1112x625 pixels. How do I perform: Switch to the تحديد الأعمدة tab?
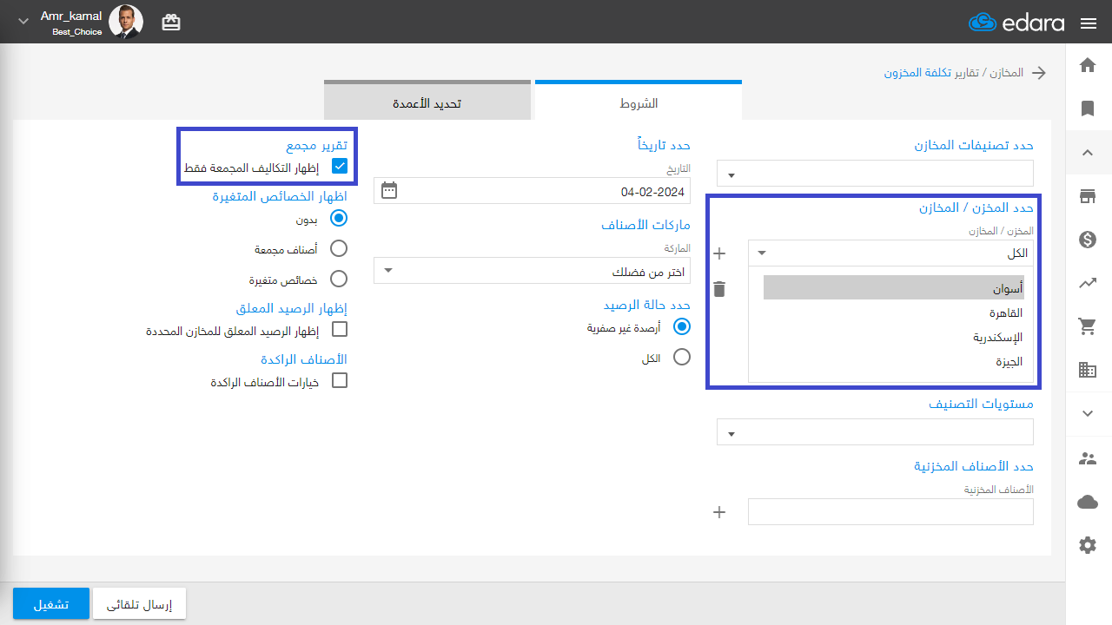coord(427,102)
